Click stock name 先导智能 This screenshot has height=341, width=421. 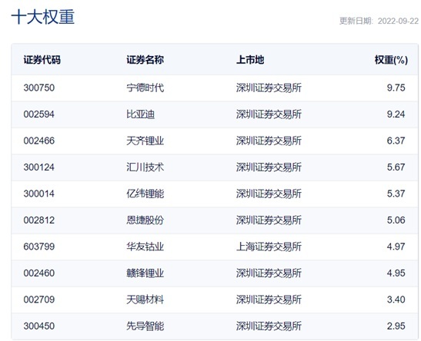(145, 326)
